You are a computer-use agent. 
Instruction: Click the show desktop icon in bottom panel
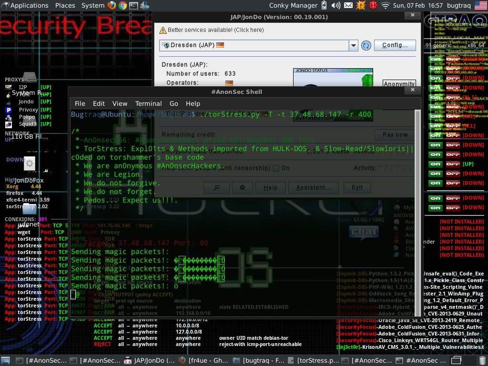click(x=5, y=360)
